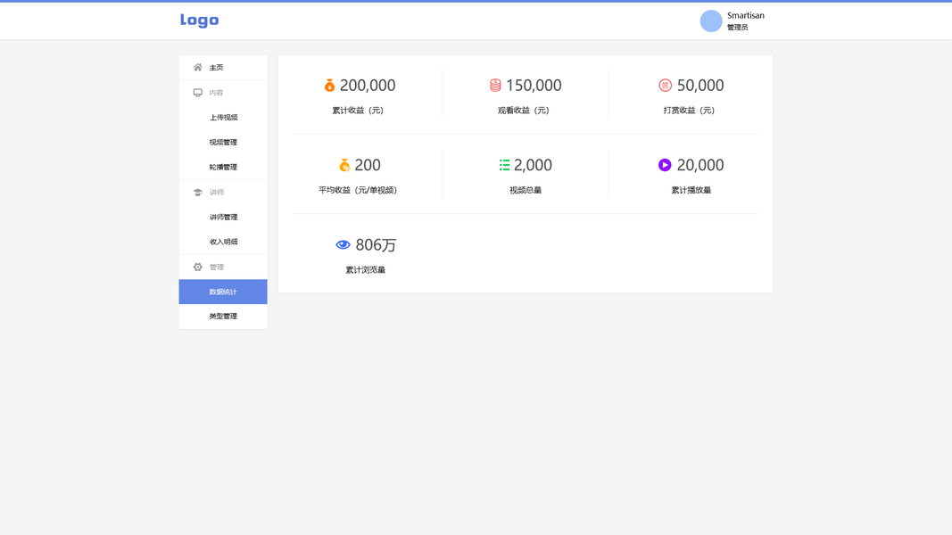Click the red 赏 icon for 打赏收益
Image resolution: width=952 pixels, height=535 pixels.
pos(665,86)
